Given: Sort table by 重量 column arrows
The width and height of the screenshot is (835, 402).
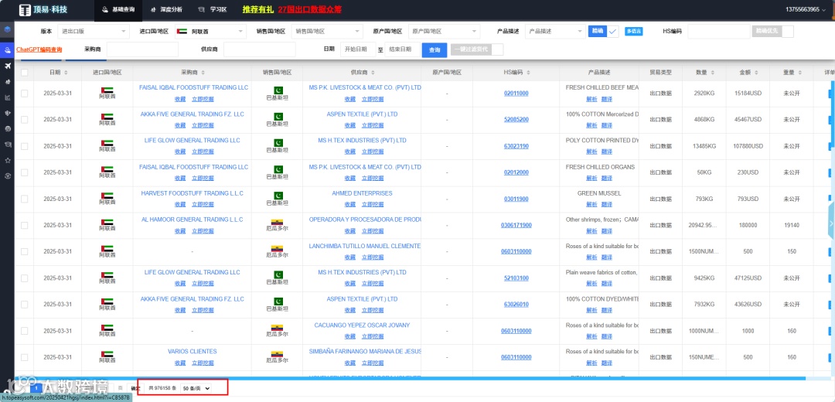Looking at the screenshot, I should tap(800, 73).
